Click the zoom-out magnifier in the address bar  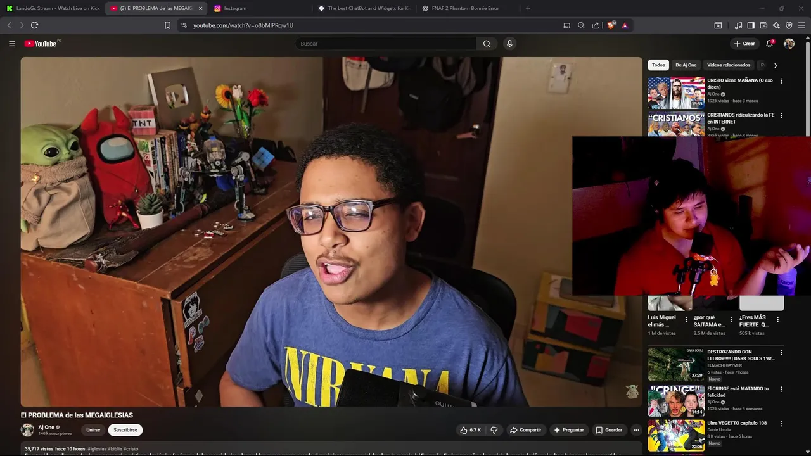581,25
